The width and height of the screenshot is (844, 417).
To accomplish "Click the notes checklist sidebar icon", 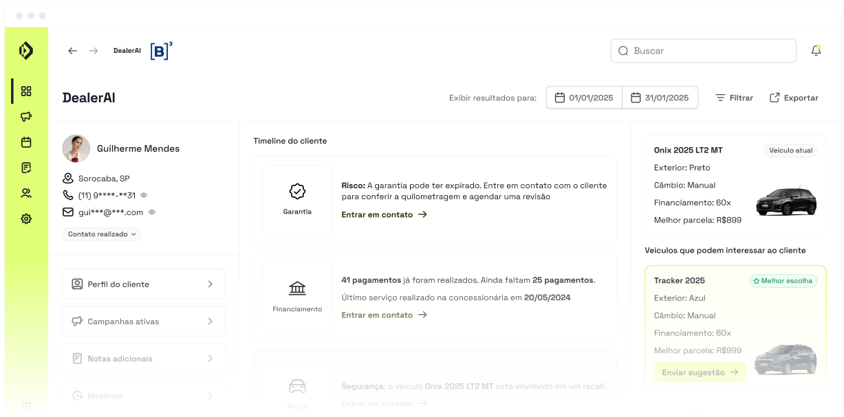I will point(26,168).
